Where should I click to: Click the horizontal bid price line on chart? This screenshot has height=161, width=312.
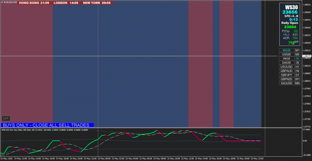coord(139,56)
